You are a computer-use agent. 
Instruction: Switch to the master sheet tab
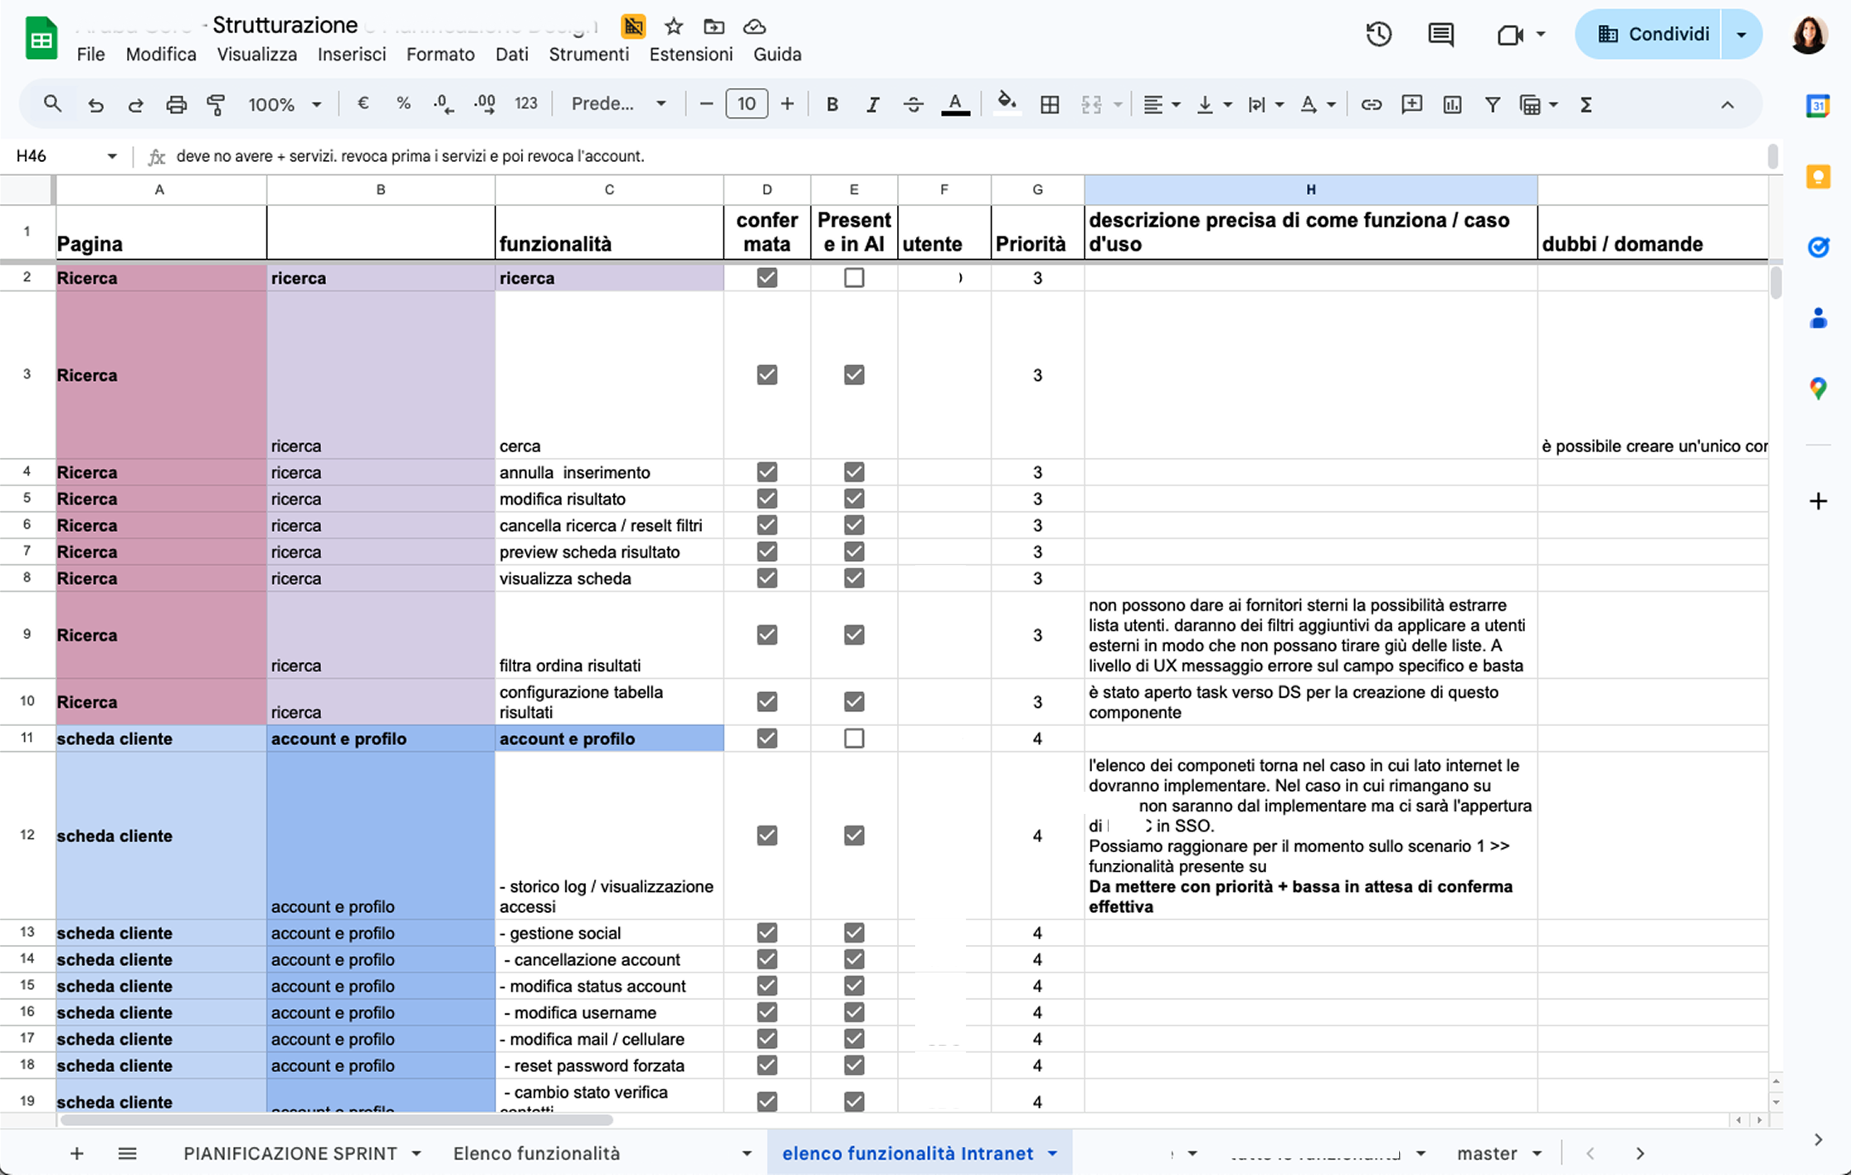pos(1486,1153)
